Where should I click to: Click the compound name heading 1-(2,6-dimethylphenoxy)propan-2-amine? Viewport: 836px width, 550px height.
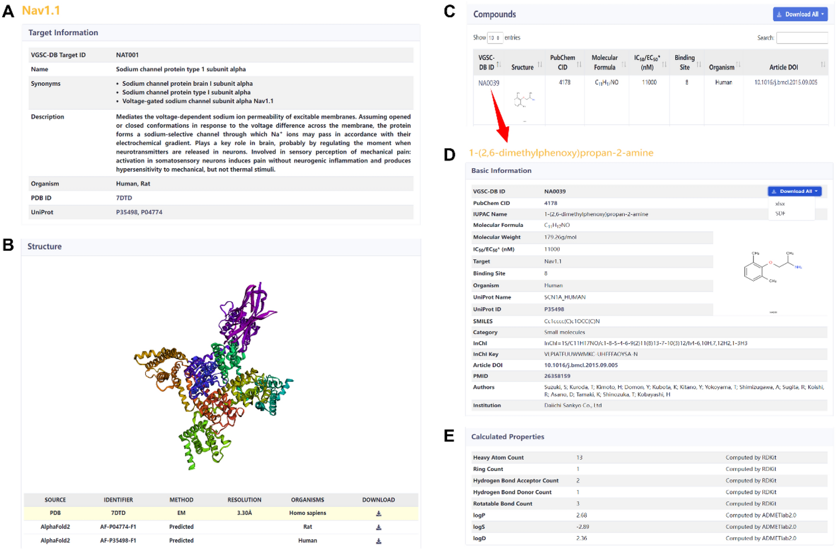[561, 153]
